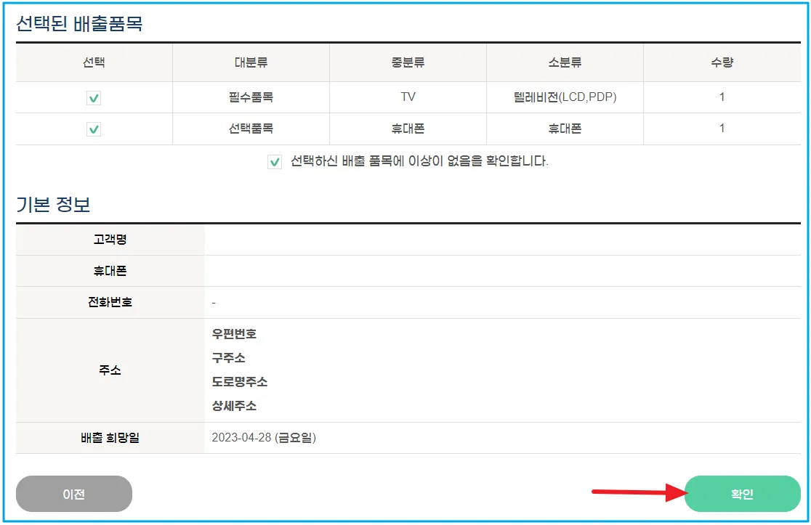The image size is (811, 525).
Task: Click the gray 이전 previous button
Action: click(73, 494)
